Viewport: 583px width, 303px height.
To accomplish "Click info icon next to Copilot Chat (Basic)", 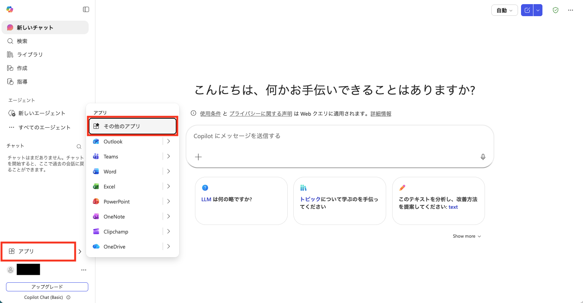I will coord(68,297).
